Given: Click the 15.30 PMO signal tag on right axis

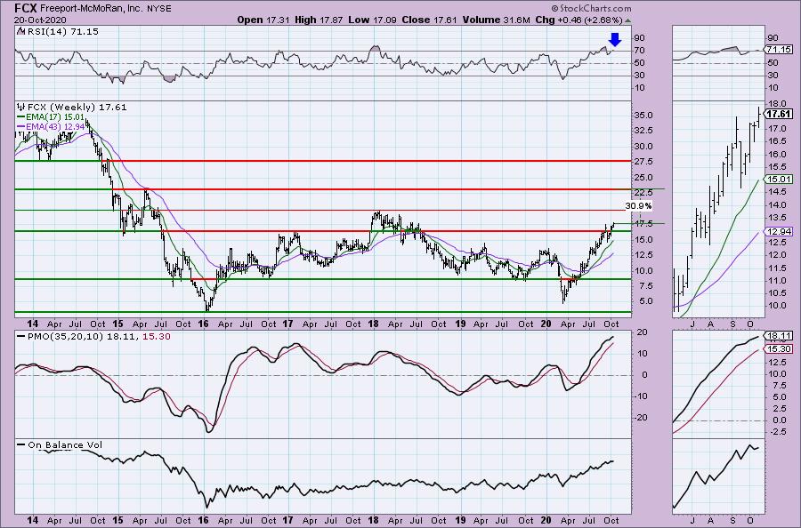Looking at the screenshot, I should [779, 349].
